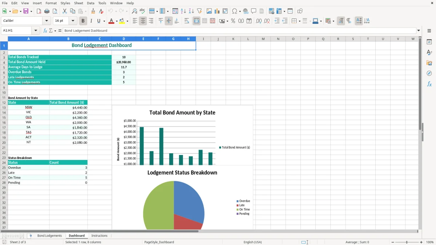Toggle Center Horizontally alignment
Image resolution: width=436 pixels, height=245 pixels.
(143, 21)
